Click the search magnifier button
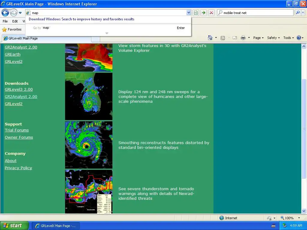The image size is (307, 230). (x=298, y=13)
